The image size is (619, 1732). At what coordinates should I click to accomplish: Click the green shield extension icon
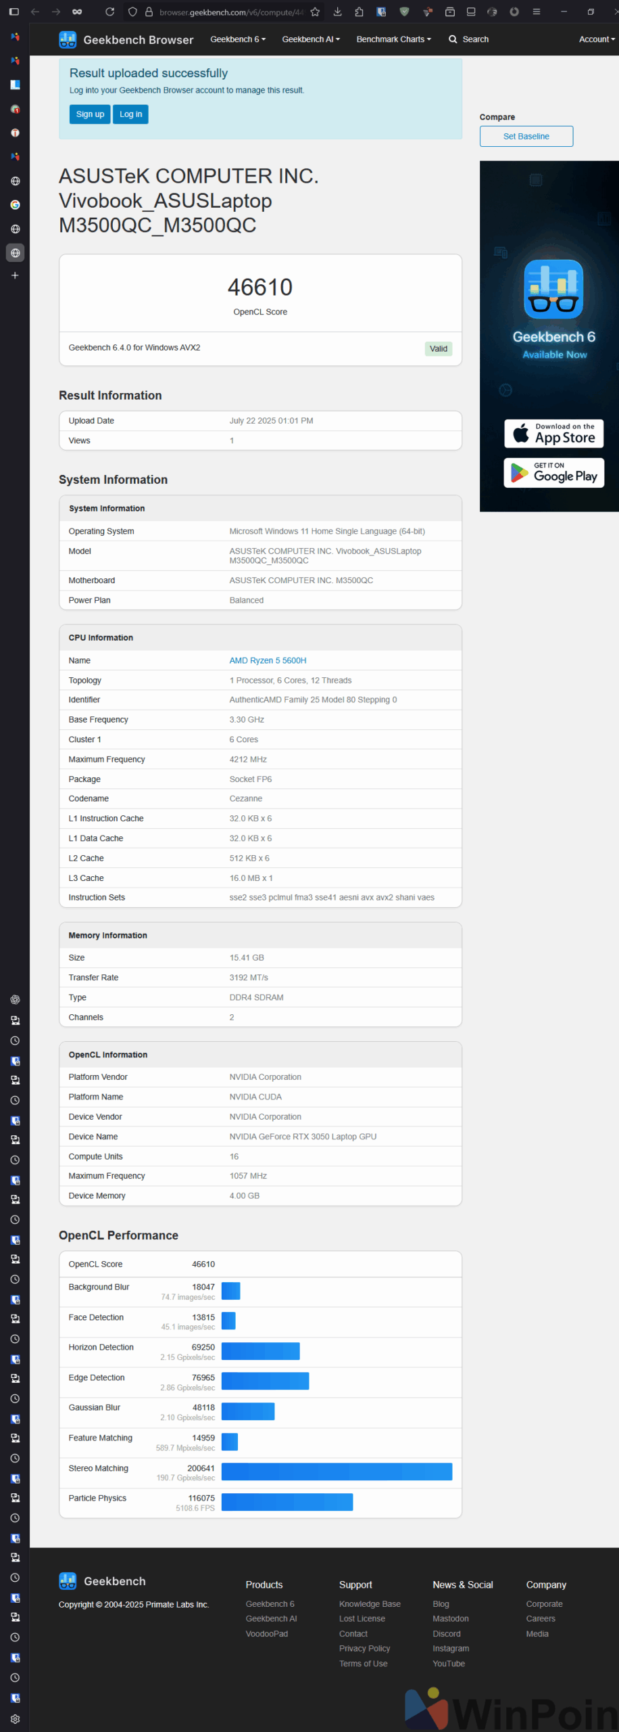(404, 12)
